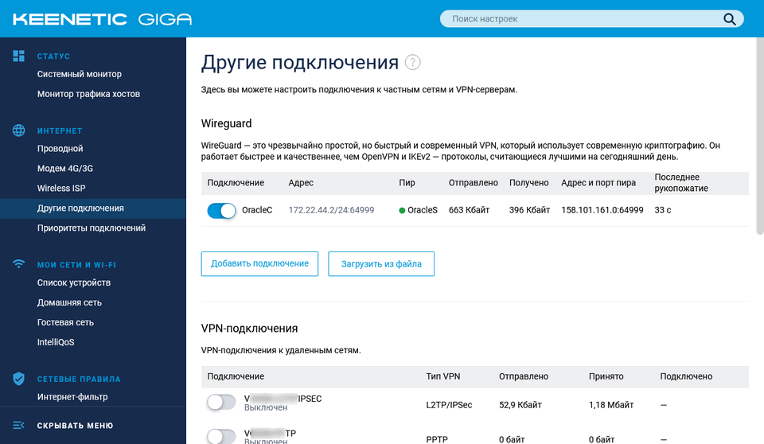Click МОИ СЕТИ И WI-FI header
Viewport: 764px width, 444px height.
click(76, 265)
